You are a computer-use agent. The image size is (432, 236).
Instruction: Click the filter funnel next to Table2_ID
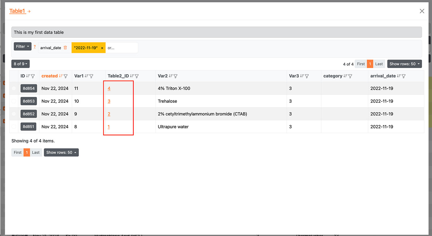click(x=137, y=76)
